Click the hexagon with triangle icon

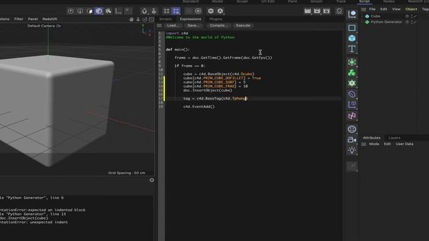tap(221, 11)
